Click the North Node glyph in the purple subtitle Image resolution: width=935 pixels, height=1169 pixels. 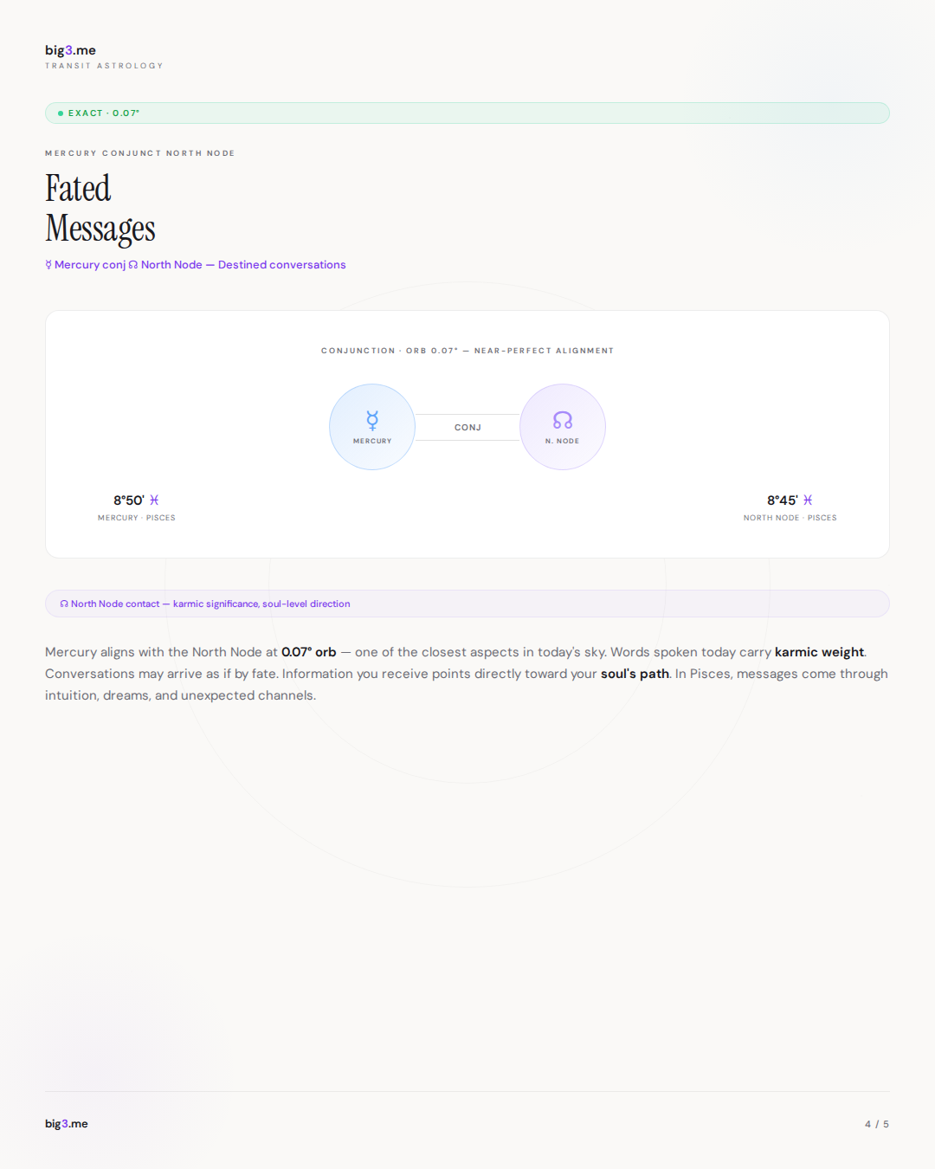tap(133, 265)
